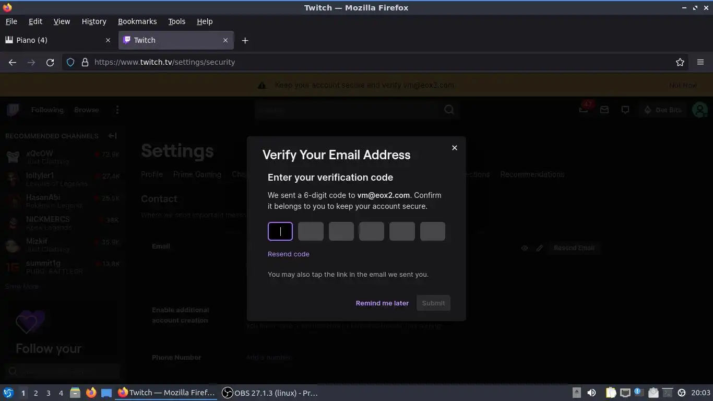
Task: Open the xQcOW channel
Action: click(x=63, y=157)
